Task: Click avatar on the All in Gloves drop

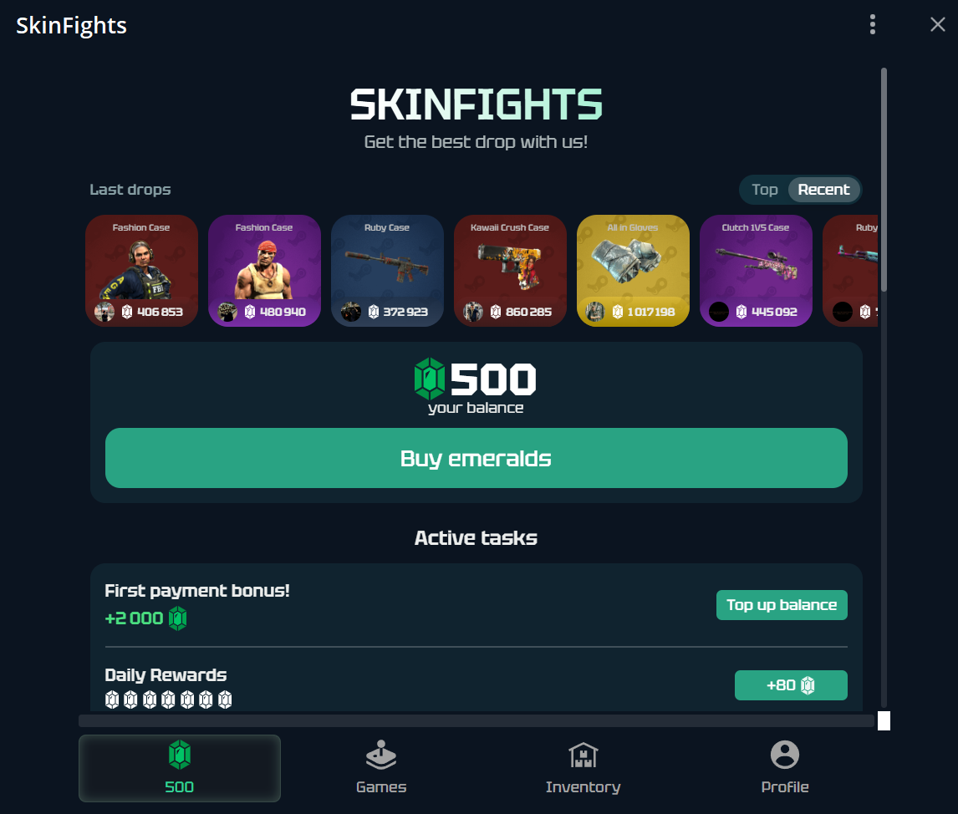Action: [x=595, y=312]
